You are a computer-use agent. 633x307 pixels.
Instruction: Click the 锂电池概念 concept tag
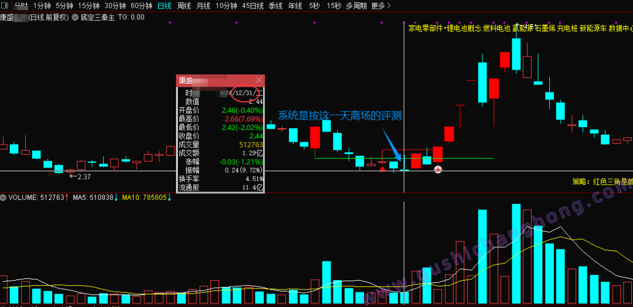[464, 28]
